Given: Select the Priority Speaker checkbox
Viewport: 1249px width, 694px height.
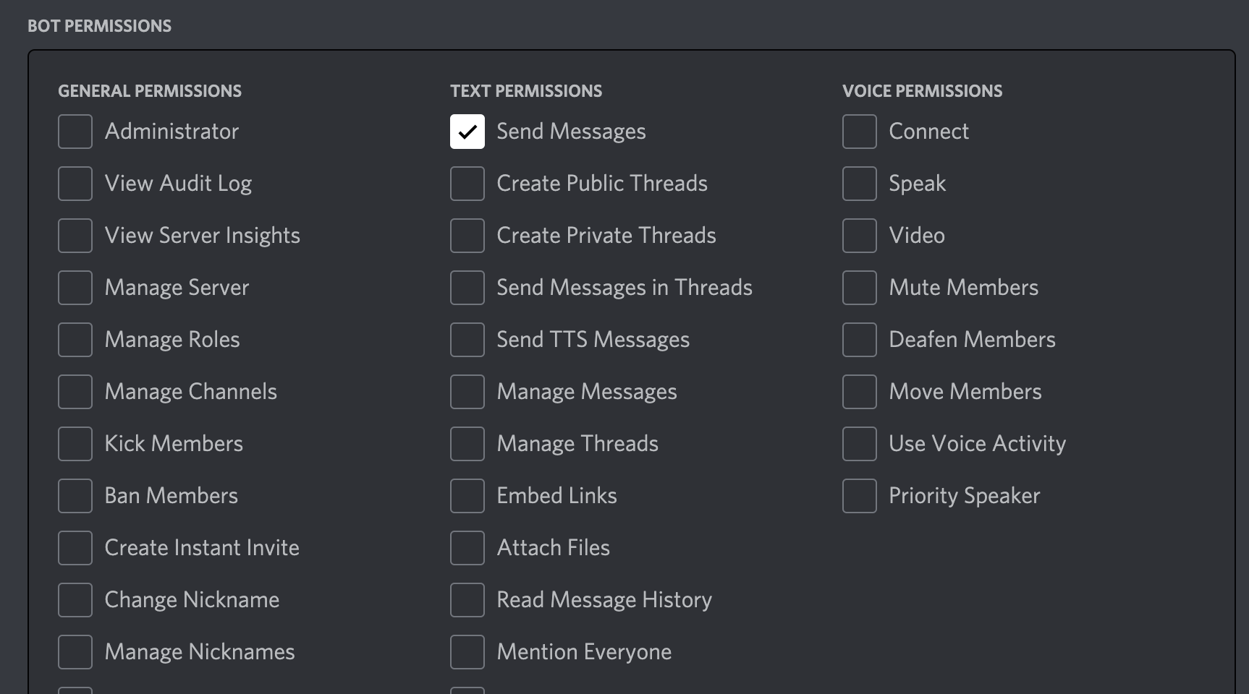Looking at the screenshot, I should point(860,496).
